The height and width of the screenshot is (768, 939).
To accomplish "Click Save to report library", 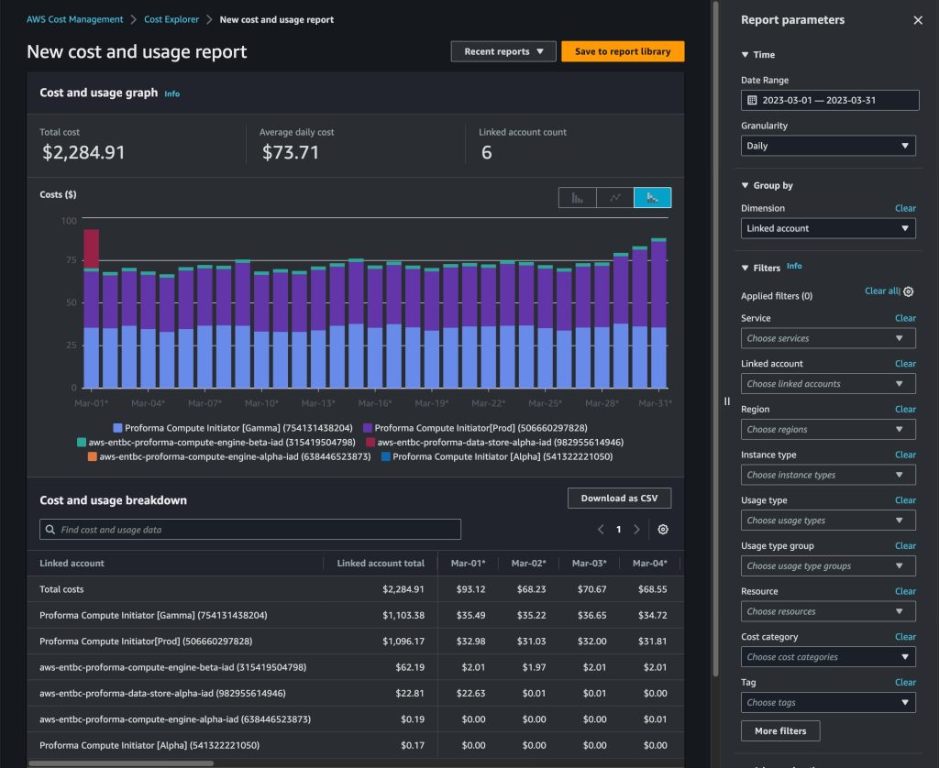I will (x=623, y=51).
